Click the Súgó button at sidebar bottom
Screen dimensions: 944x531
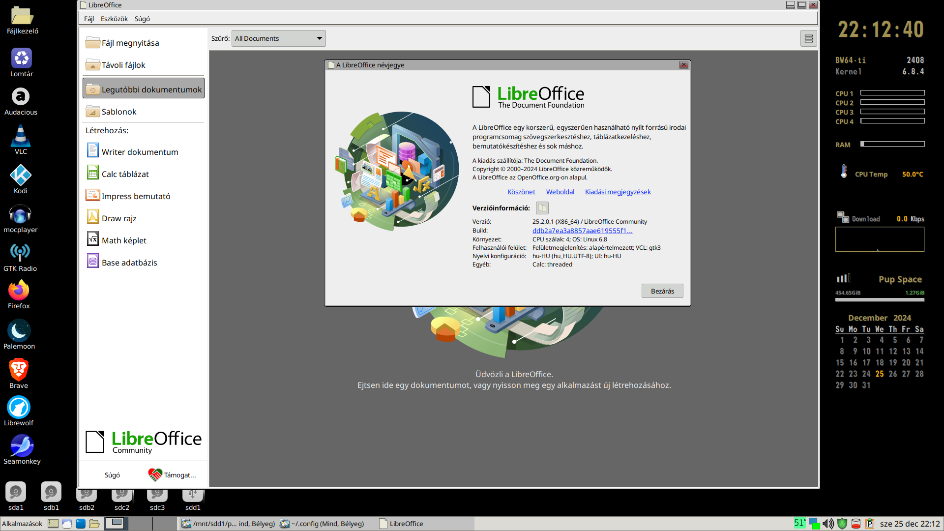pos(112,475)
